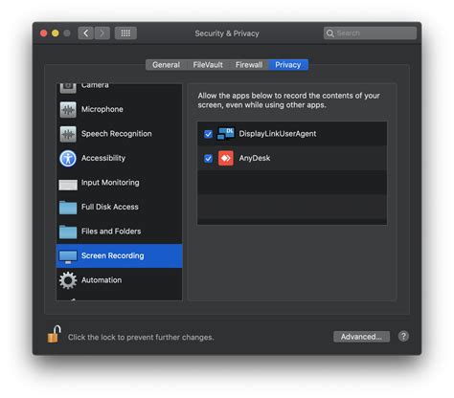Open Accessibility via its blue figure icon

pyautogui.click(x=68, y=158)
